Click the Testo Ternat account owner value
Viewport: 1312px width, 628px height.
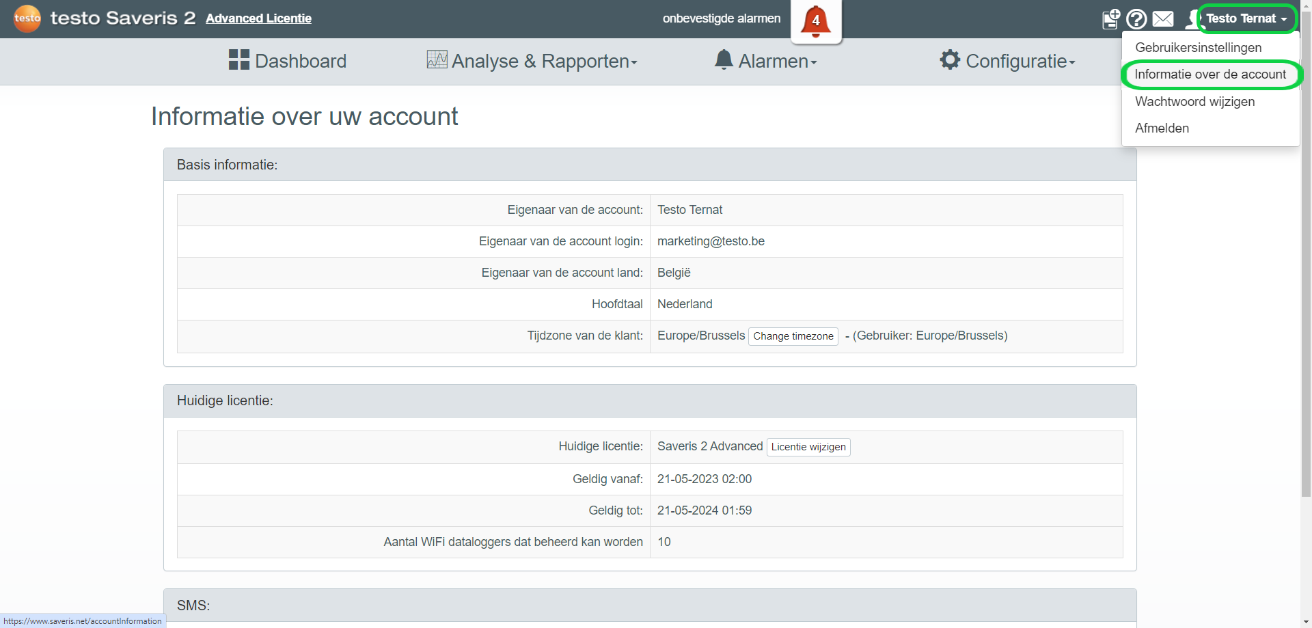(689, 210)
